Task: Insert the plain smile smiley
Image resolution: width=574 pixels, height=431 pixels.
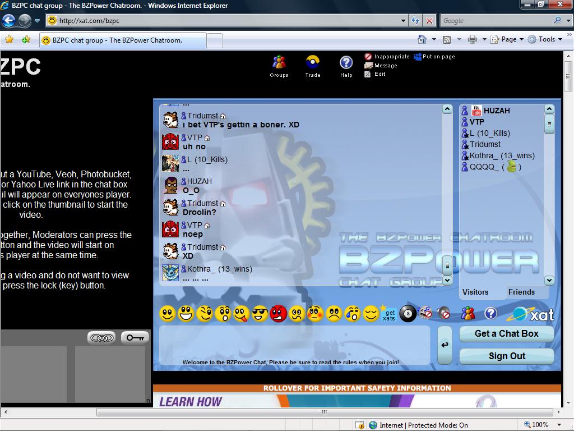Action: click(x=167, y=314)
